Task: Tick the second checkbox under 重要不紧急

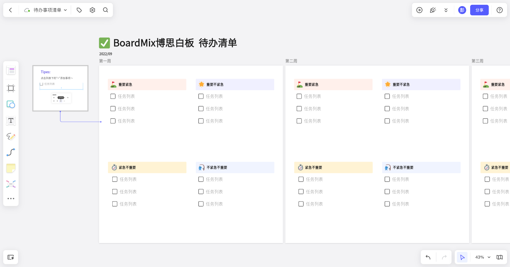Action: click(201, 109)
